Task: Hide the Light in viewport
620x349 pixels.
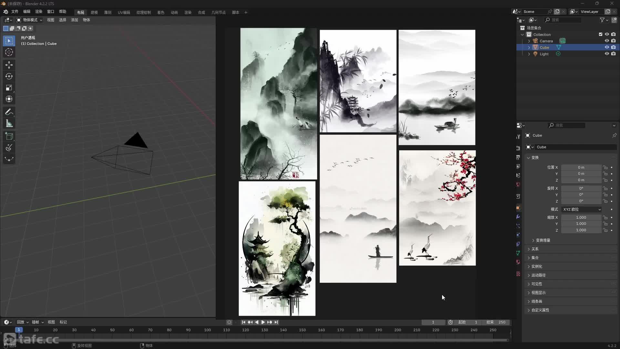Action: (607, 54)
